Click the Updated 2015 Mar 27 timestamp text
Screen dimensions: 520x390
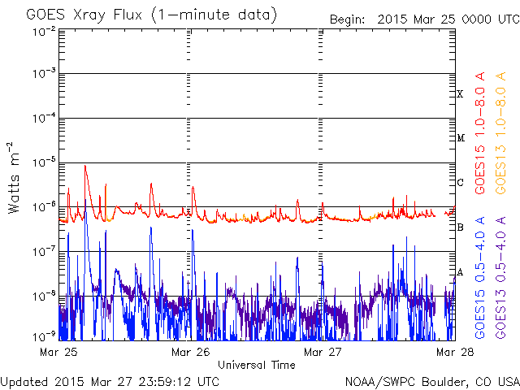point(110,381)
